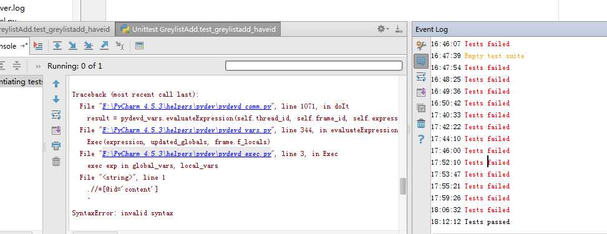Click the 16:48:25 Tests failed entry
Screen dimensions: 607x234
(x=470, y=79)
